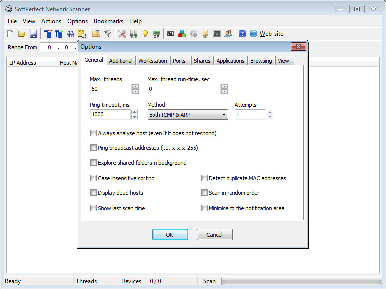
Task: Toggle Explore shared folders in background
Action: [93, 163]
